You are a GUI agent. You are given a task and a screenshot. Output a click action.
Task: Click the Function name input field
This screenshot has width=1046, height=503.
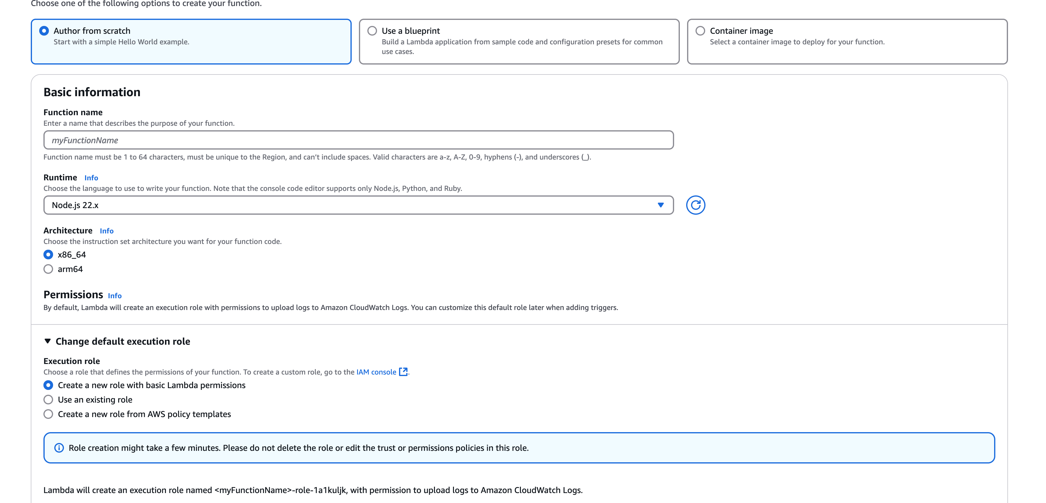tap(358, 140)
